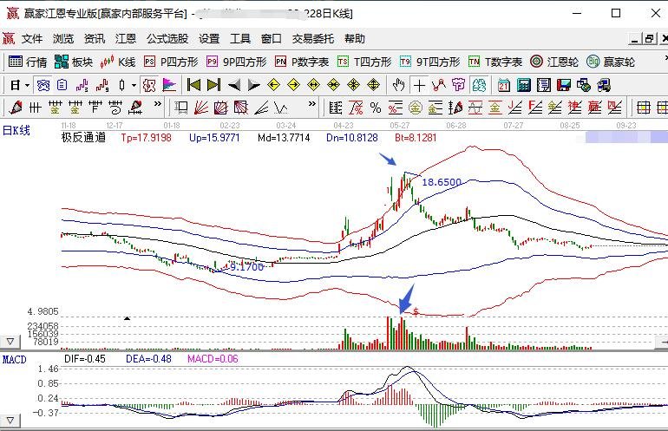668x431 pixels.
Task: Open the 行情 quotes view
Action: [x=28, y=62]
